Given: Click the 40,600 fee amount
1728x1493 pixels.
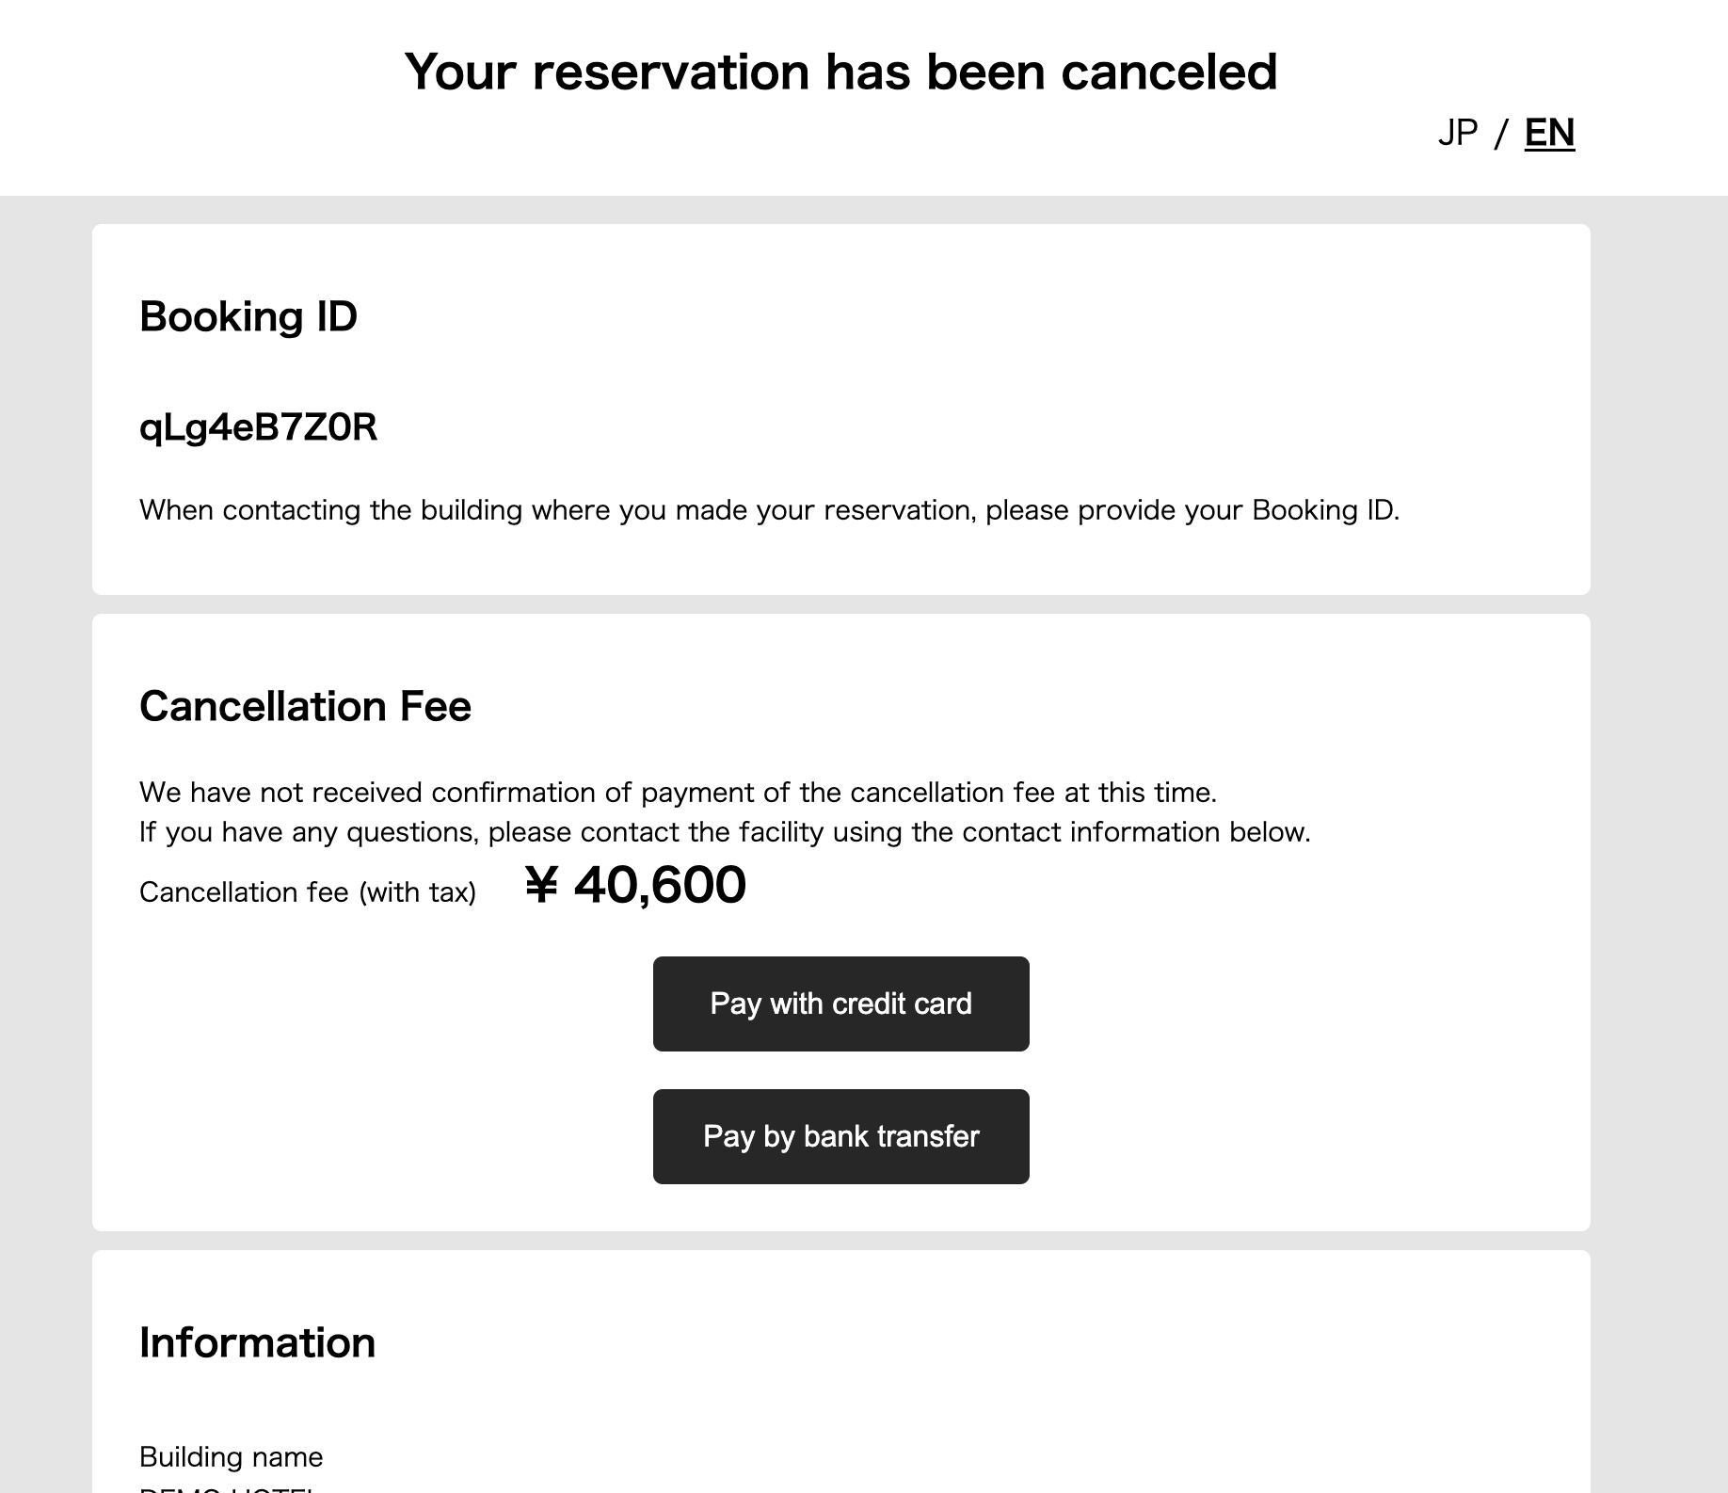Looking at the screenshot, I should 659,886.
